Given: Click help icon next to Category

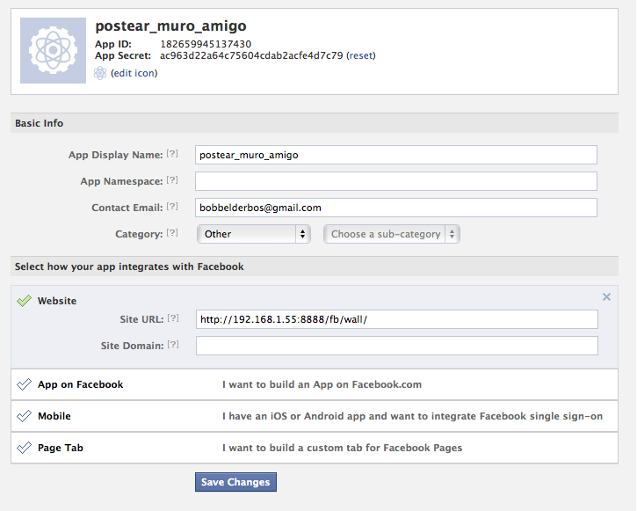Looking at the screenshot, I should click(x=172, y=233).
